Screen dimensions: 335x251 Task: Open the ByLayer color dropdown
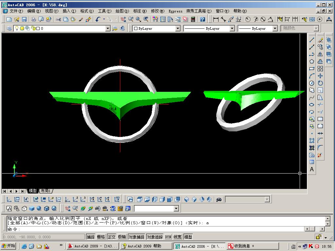click(x=178, y=28)
